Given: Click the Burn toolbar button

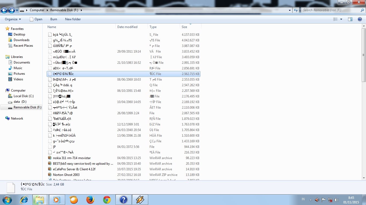Looking at the screenshot, I should [x=54, y=19].
